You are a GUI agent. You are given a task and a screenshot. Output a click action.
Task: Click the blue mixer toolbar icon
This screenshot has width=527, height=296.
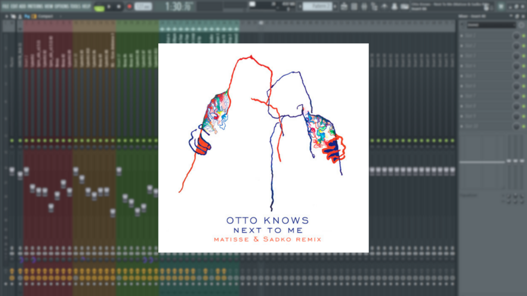pyautogui.click(x=27, y=16)
